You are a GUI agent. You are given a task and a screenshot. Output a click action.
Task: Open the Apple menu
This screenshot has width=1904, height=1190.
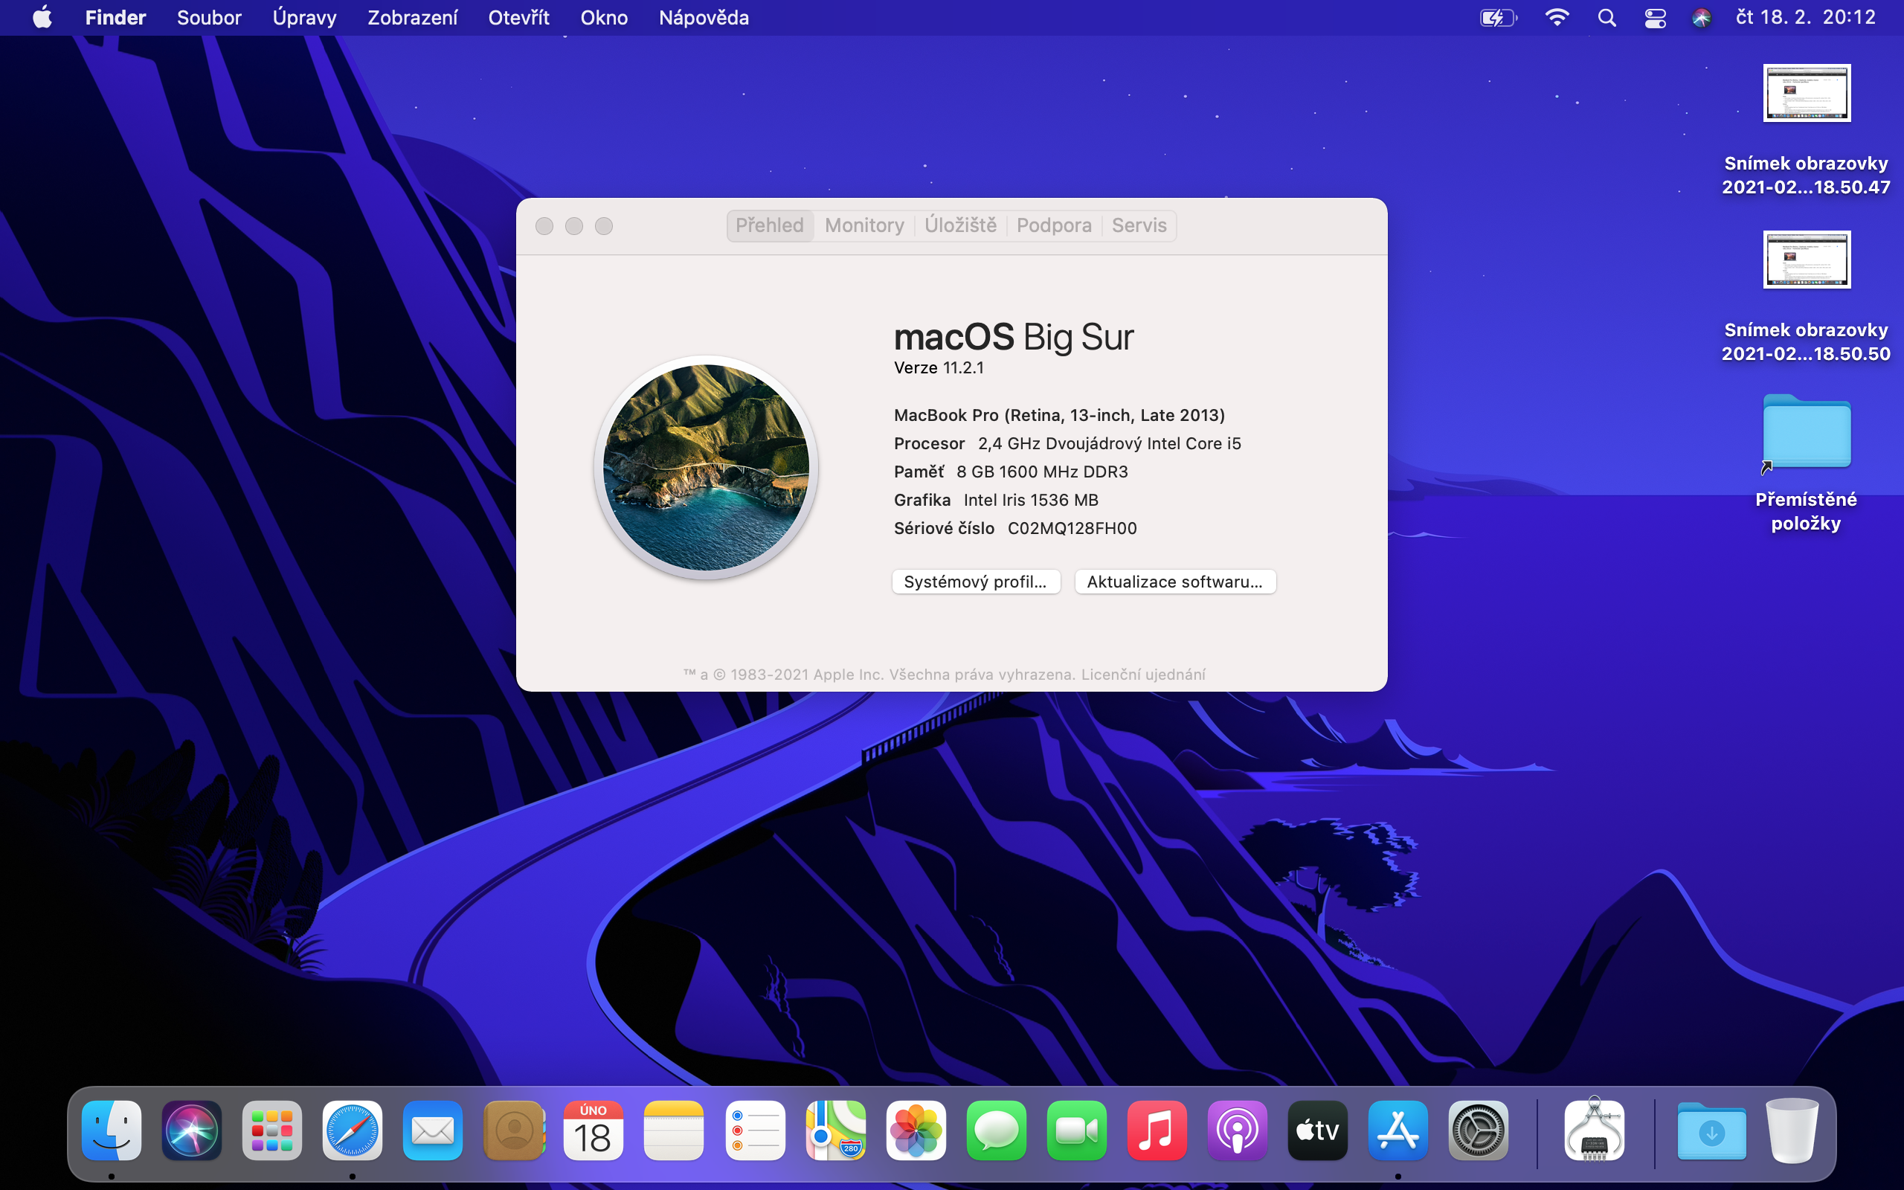[42, 17]
